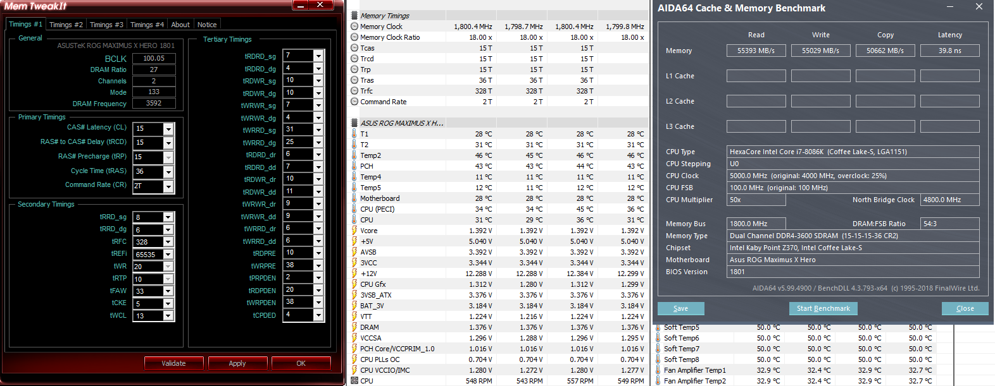This screenshot has height=386, width=995.
Task: Open the tWCL dropdown arrow
Action: pos(168,316)
